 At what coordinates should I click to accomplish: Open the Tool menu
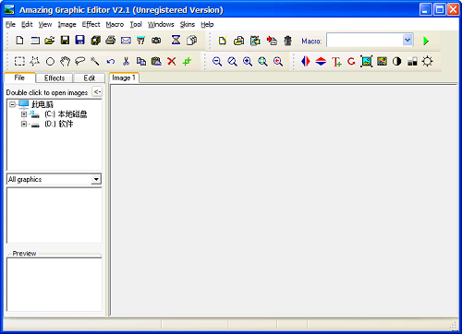[136, 24]
